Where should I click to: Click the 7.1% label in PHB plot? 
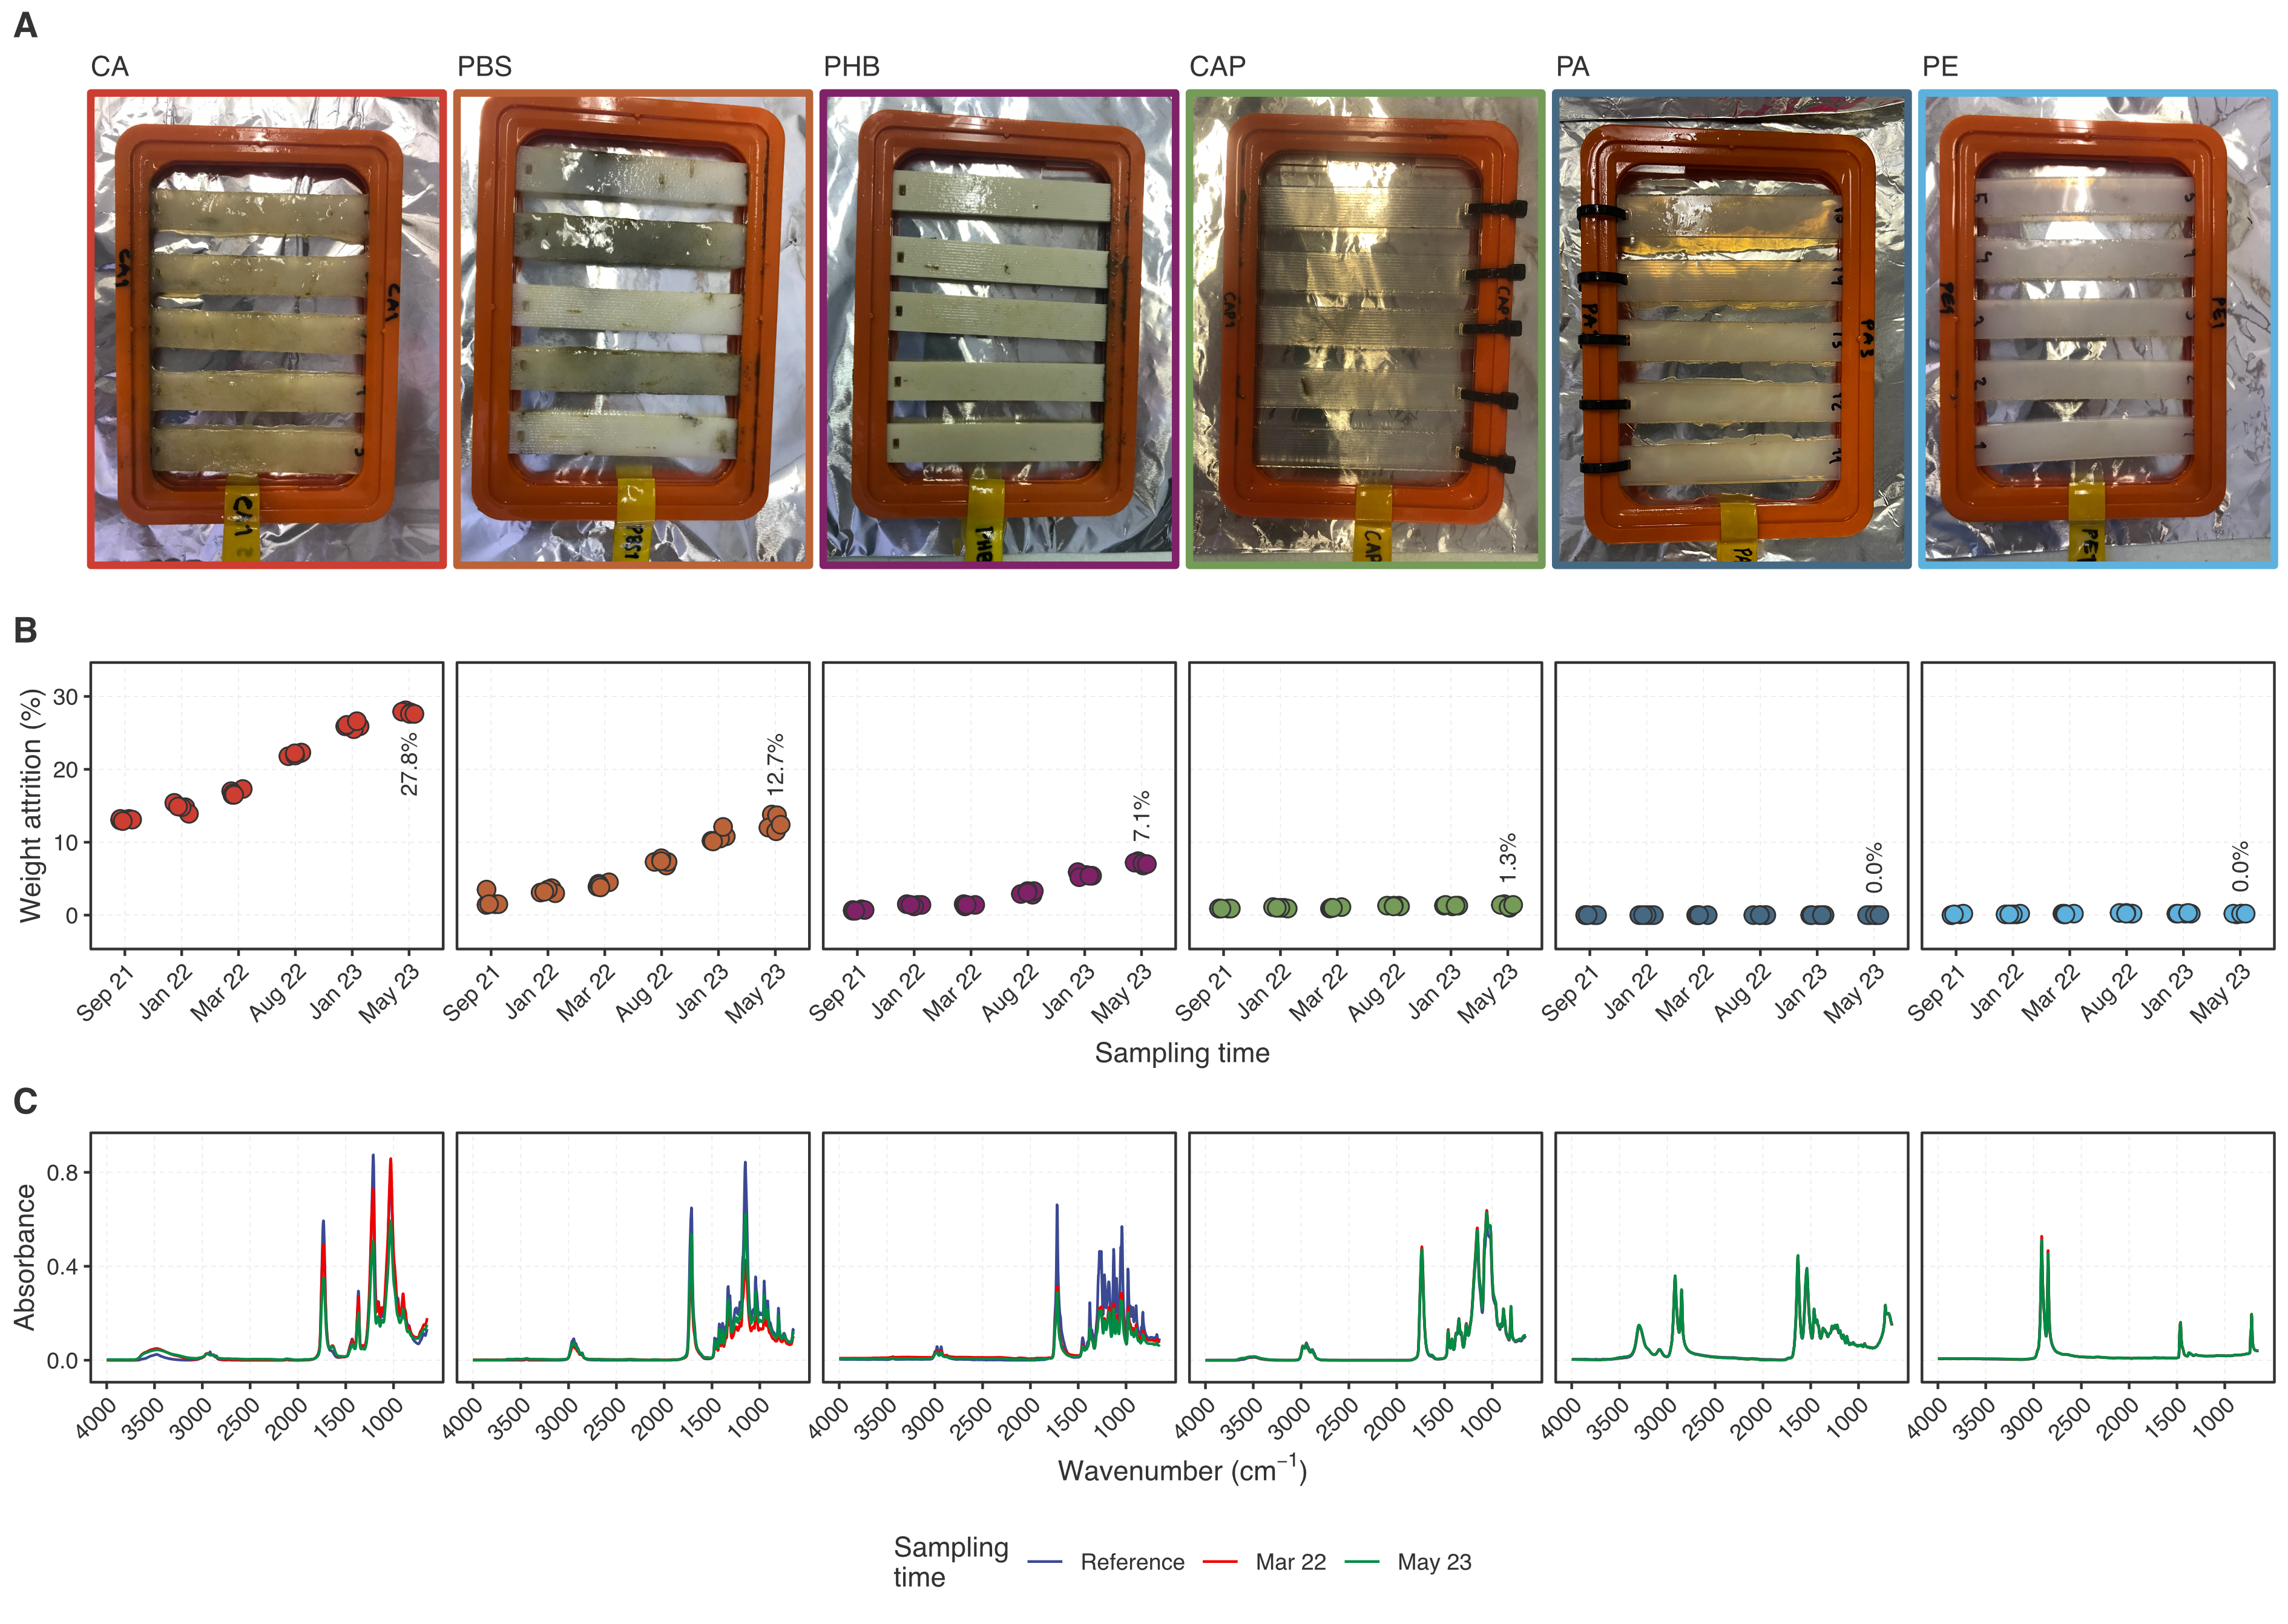tap(1142, 816)
